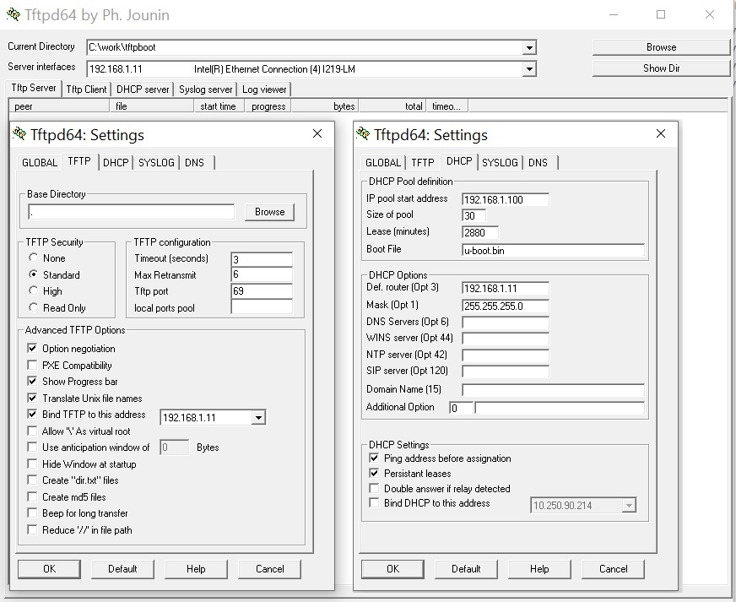
Task: Switch to the DHCP server tab
Action: coord(143,89)
